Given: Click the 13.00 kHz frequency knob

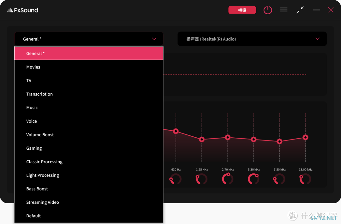Looking at the screenshot, I should point(305,179).
